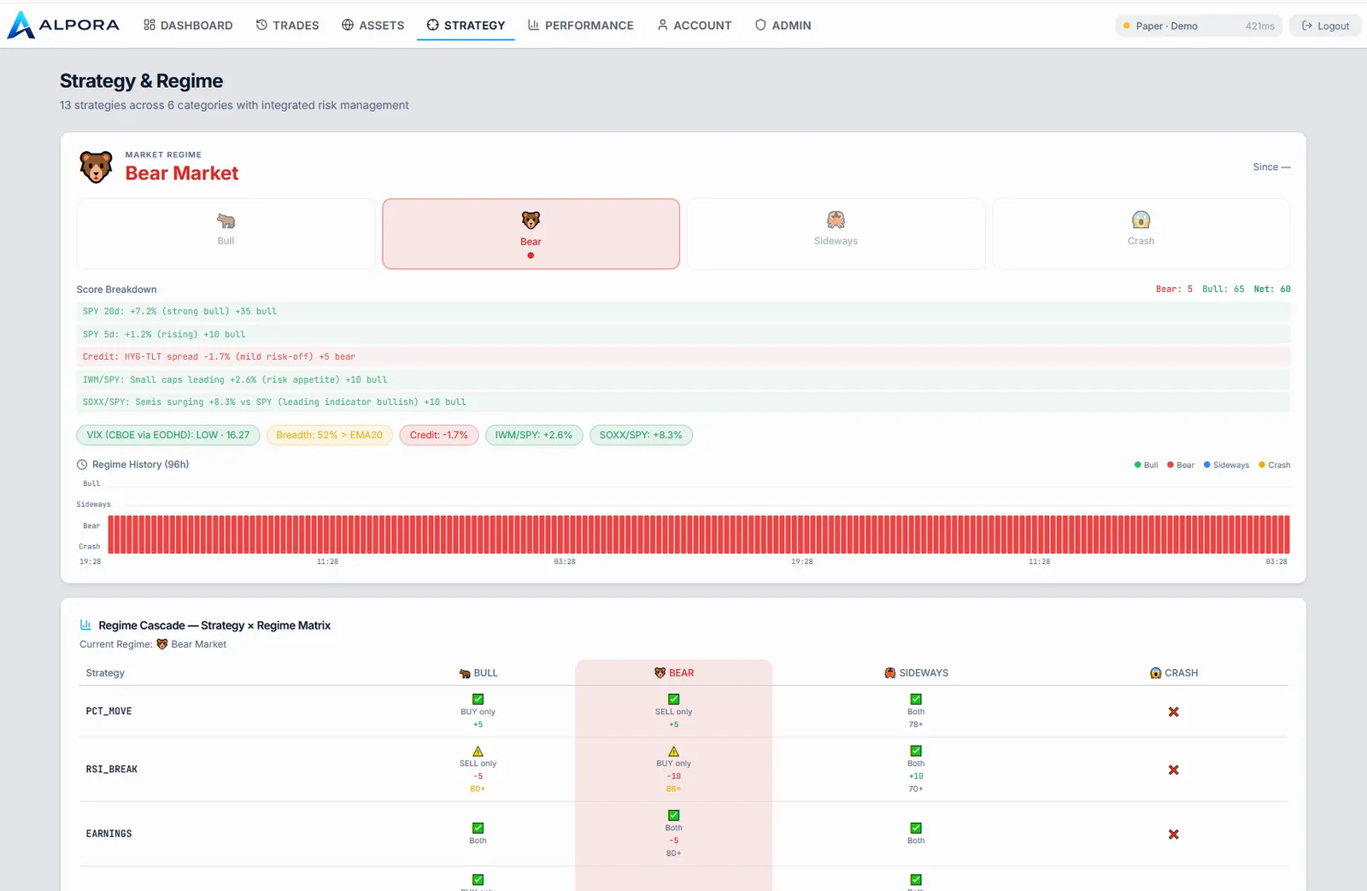The width and height of the screenshot is (1367, 891).
Task: Click RSI_BREAK Bull warning triangle
Action: coord(478,751)
